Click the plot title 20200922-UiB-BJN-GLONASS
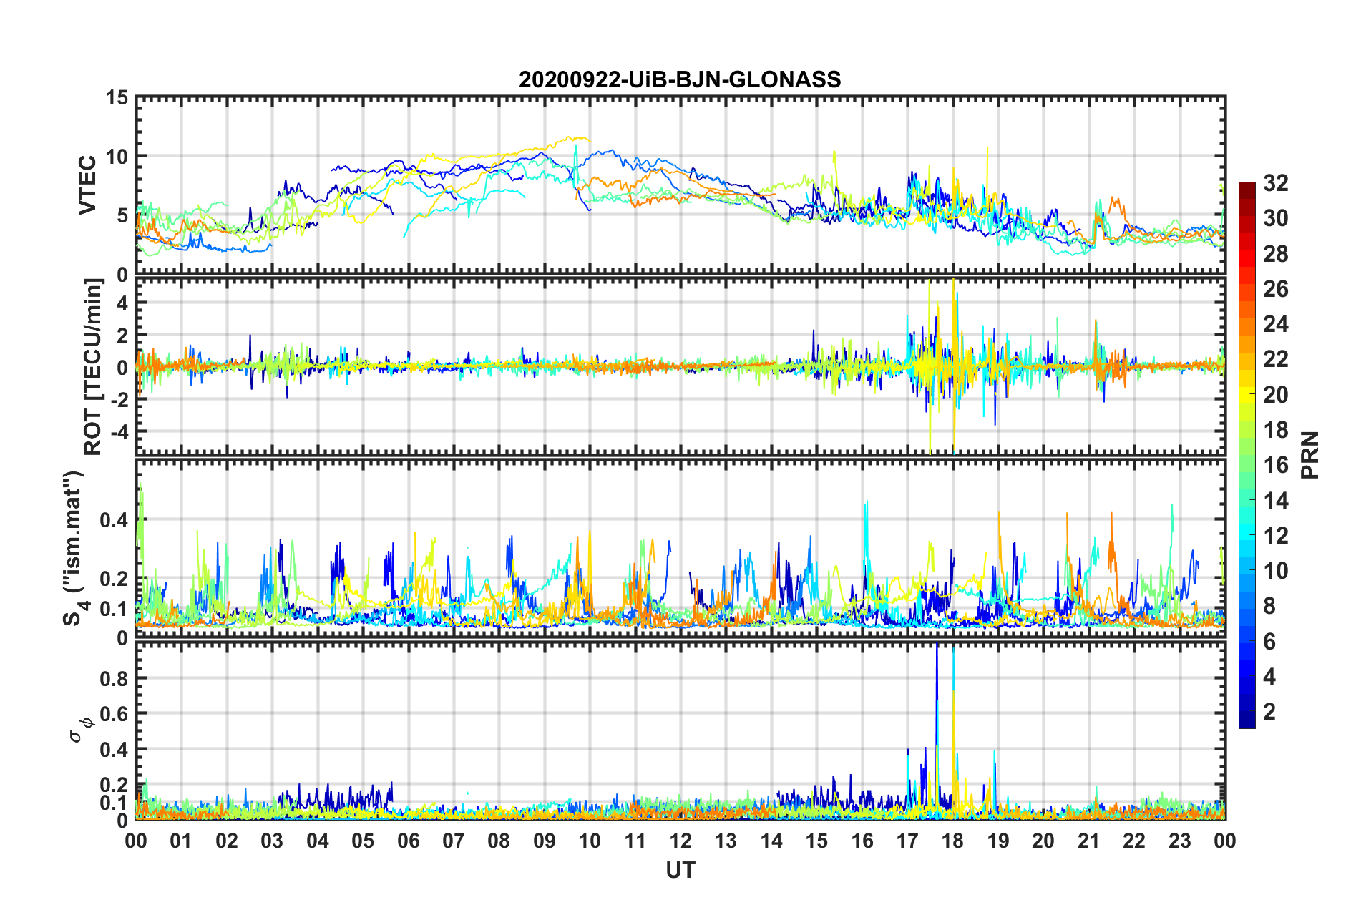The height and width of the screenshot is (910, 1361). (680, 79)
